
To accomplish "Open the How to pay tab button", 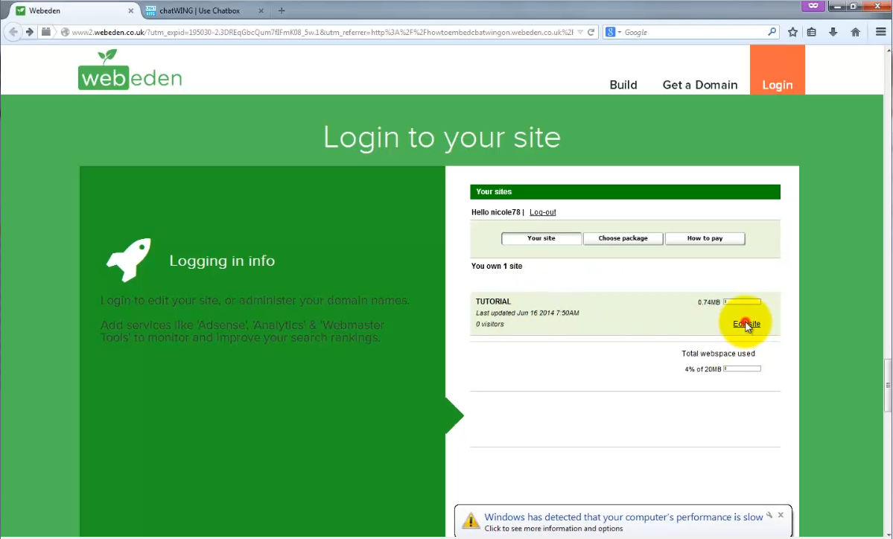I will [705, 238].
